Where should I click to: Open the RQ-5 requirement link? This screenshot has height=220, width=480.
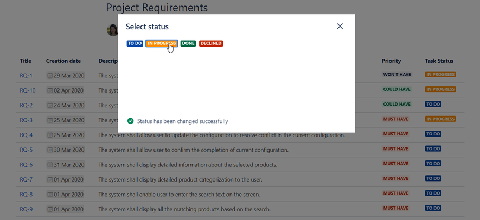26,150
